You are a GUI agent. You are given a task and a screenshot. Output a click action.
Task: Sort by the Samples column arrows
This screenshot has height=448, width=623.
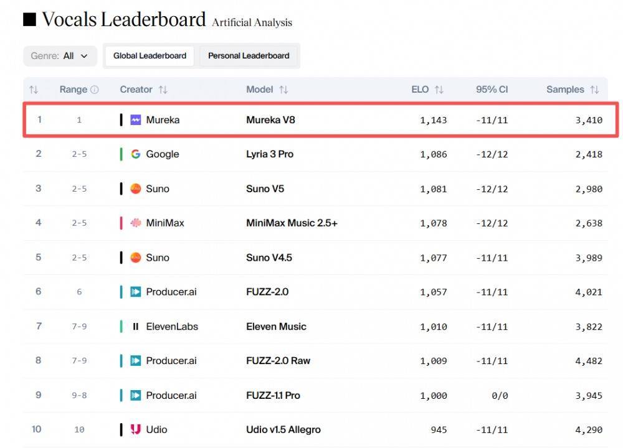[594, 90]
